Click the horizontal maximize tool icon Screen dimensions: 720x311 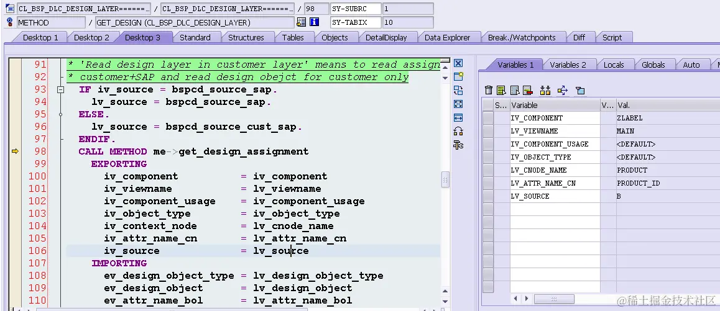[x=458, y=118]
